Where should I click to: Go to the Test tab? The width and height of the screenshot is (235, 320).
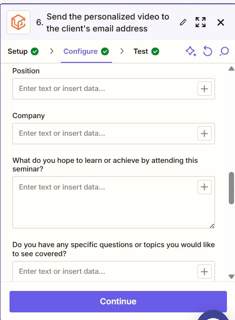click(x=146, y=51)
